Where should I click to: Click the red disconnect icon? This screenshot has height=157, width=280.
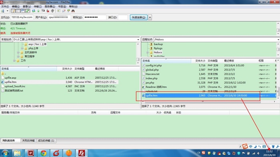48,11
